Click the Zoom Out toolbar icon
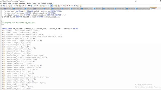 37,5
